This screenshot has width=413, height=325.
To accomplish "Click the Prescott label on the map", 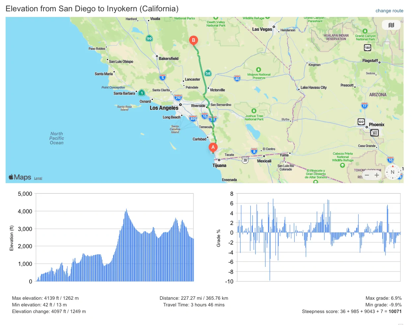I will pos(347,85).
